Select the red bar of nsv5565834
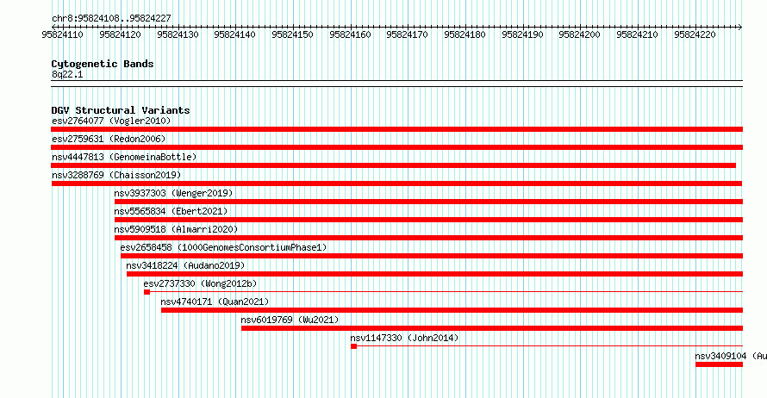The image size is (767, 398). 428,220
